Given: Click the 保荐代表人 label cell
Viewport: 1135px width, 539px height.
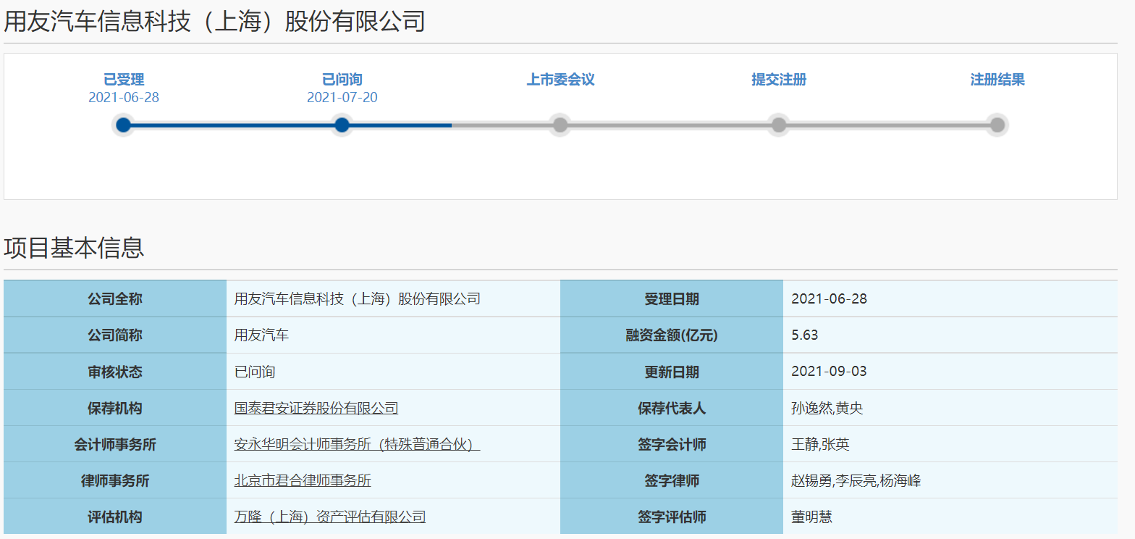Looking at the screenshot, I should 672,408.
